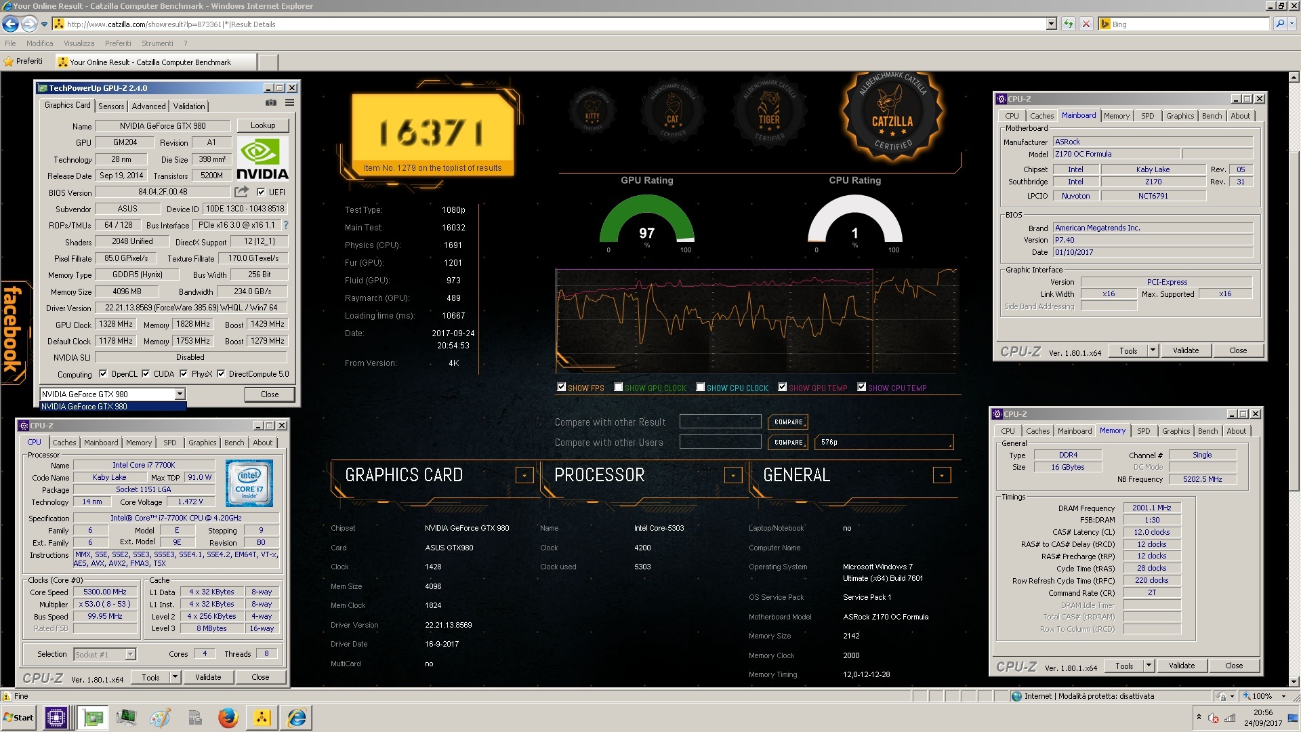Switch to the Advanced tab in GPU-Z

(148, 106)
